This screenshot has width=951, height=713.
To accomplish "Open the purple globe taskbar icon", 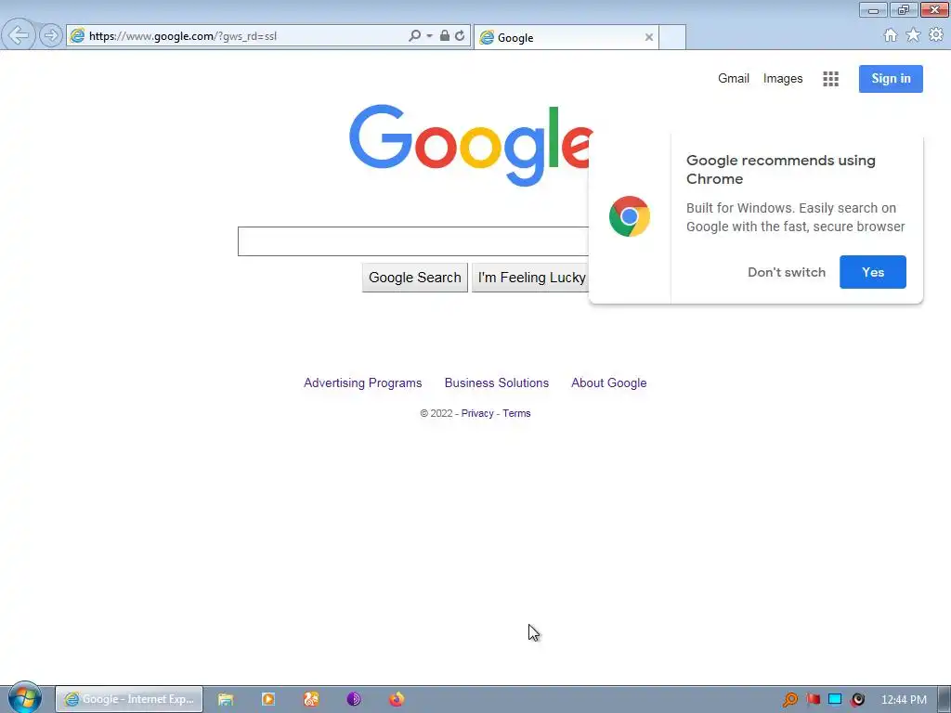I will (354, 700).
